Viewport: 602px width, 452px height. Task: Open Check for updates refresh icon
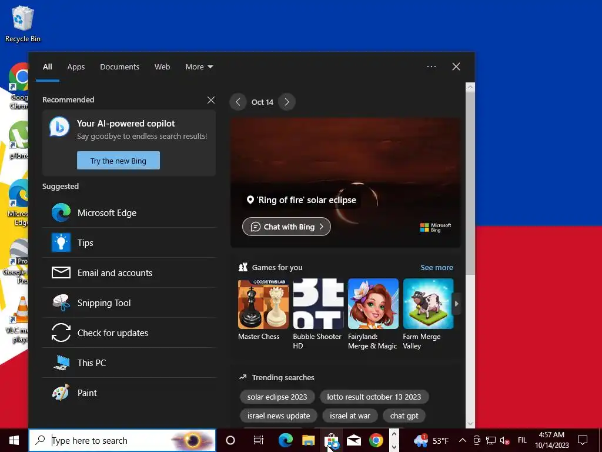click(61, 333)
